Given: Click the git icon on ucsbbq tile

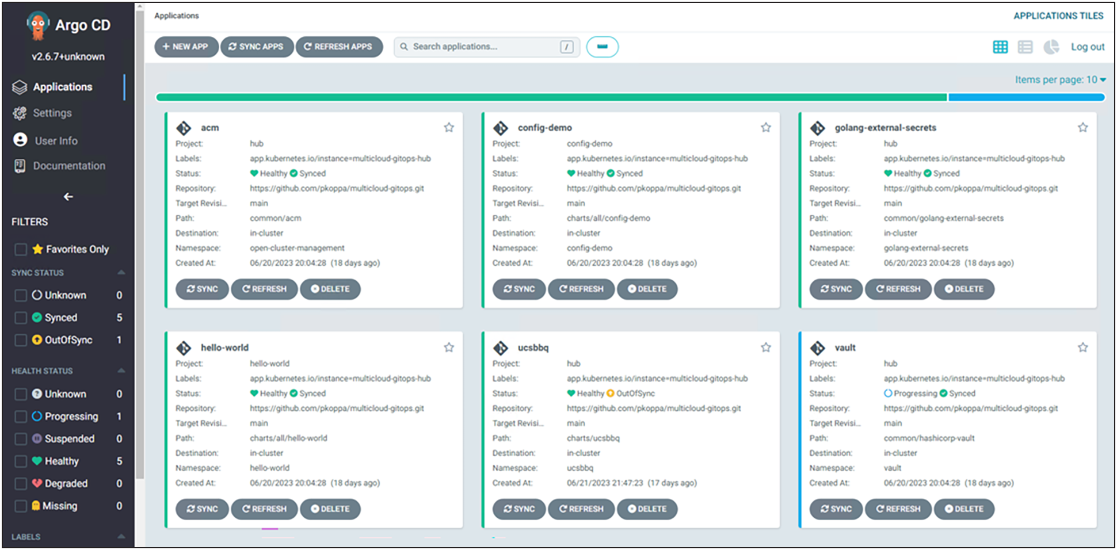Looking at the screenshot, I should tap(501, 348).
